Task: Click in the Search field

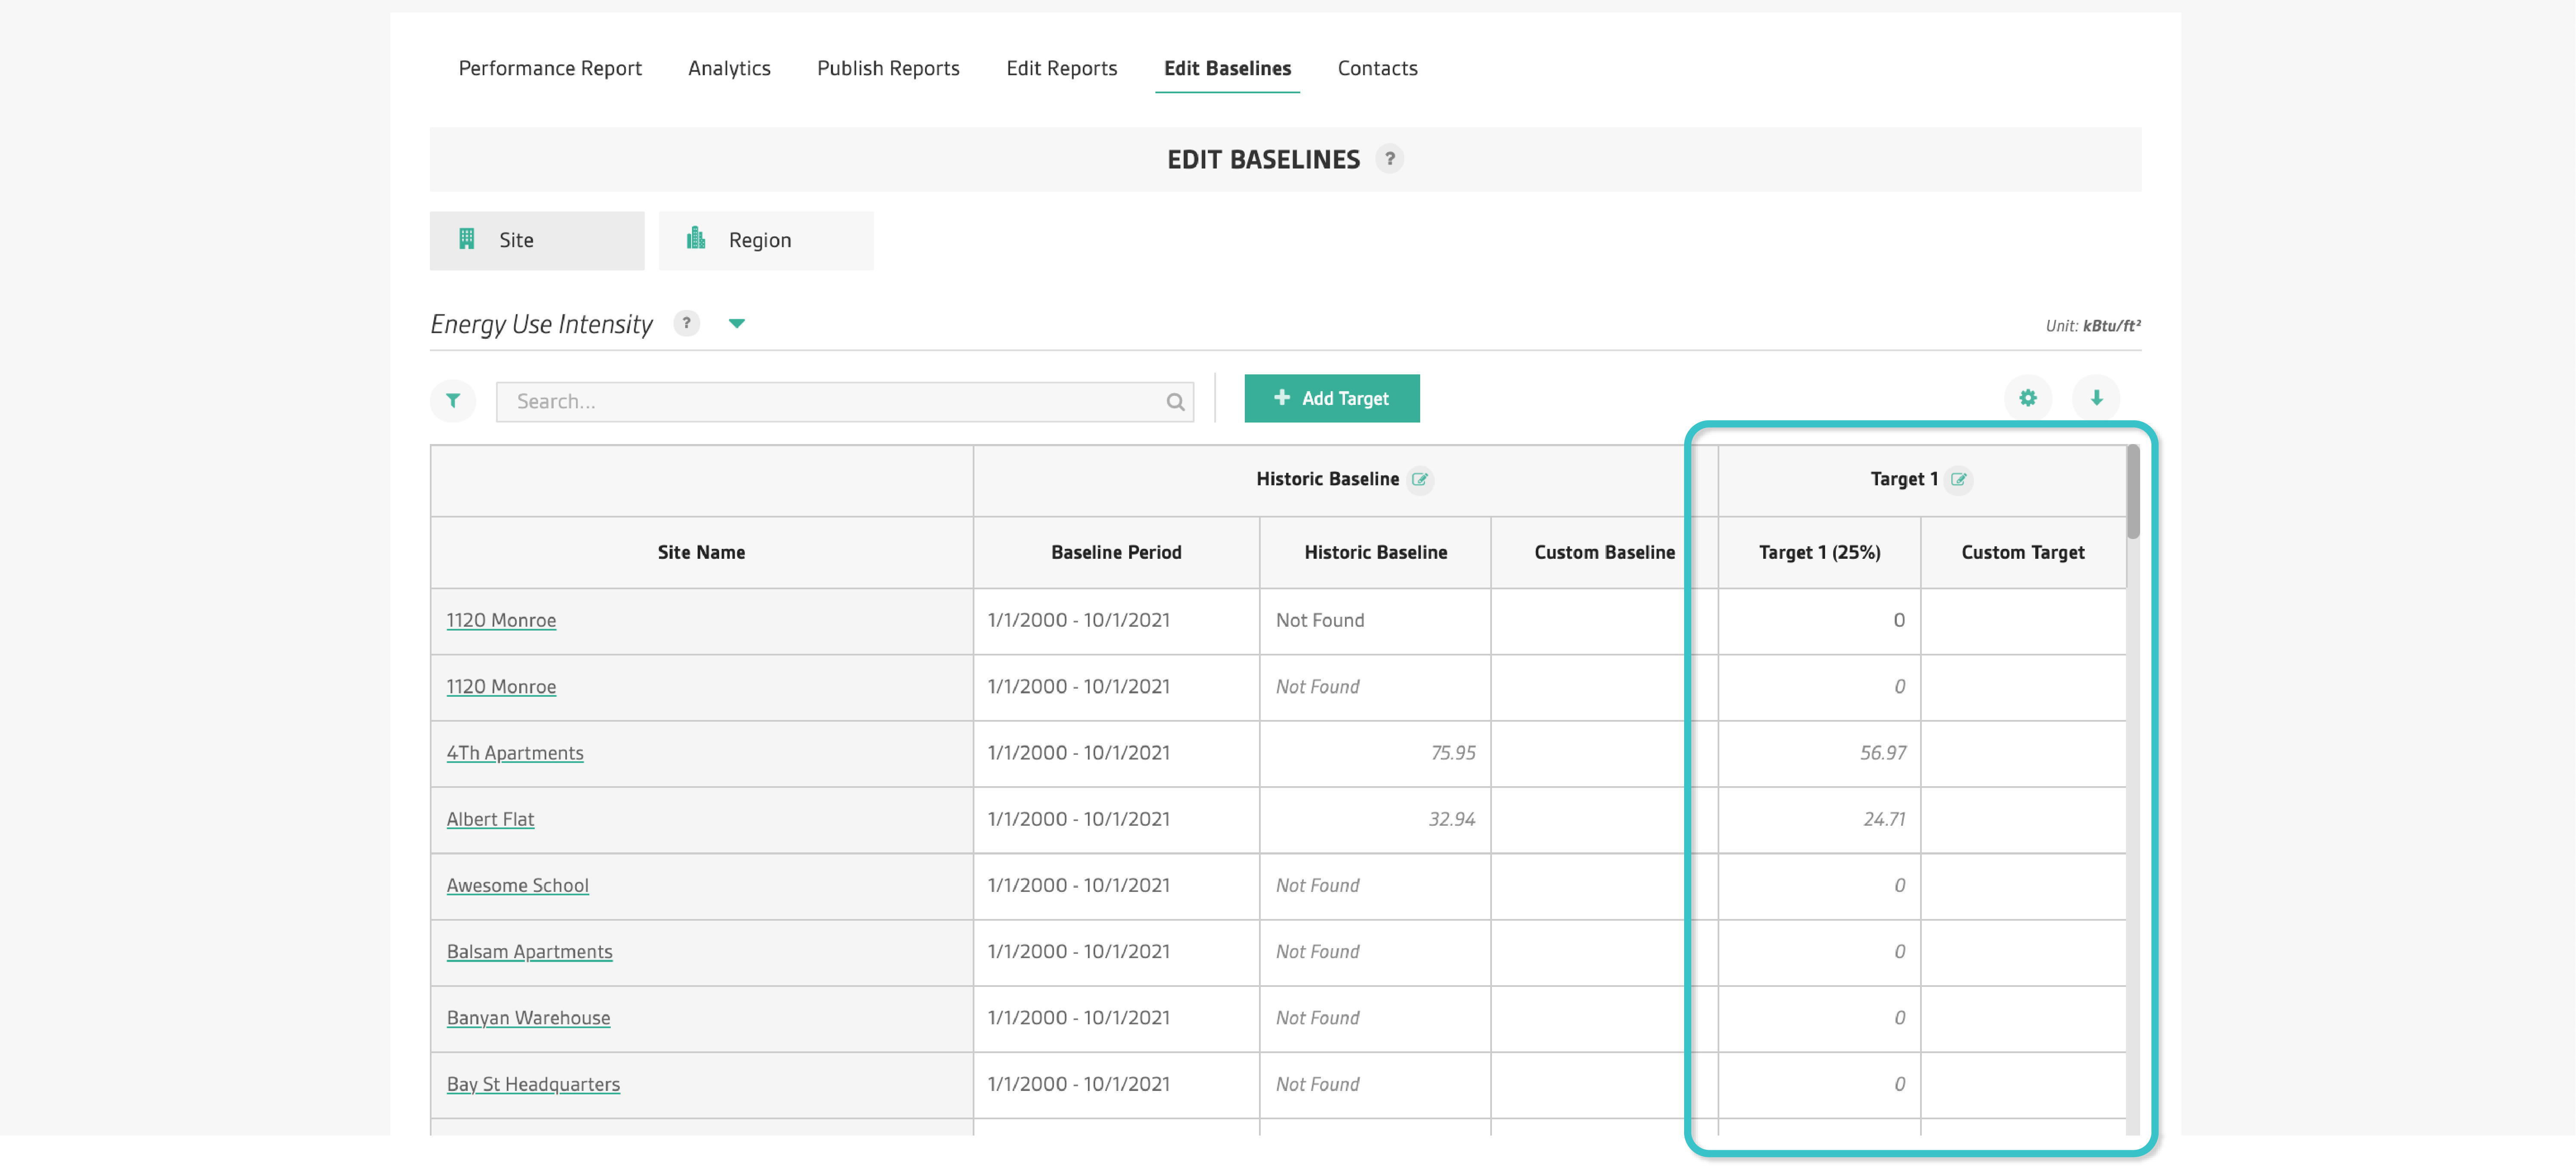Action: tap(845, 402)
